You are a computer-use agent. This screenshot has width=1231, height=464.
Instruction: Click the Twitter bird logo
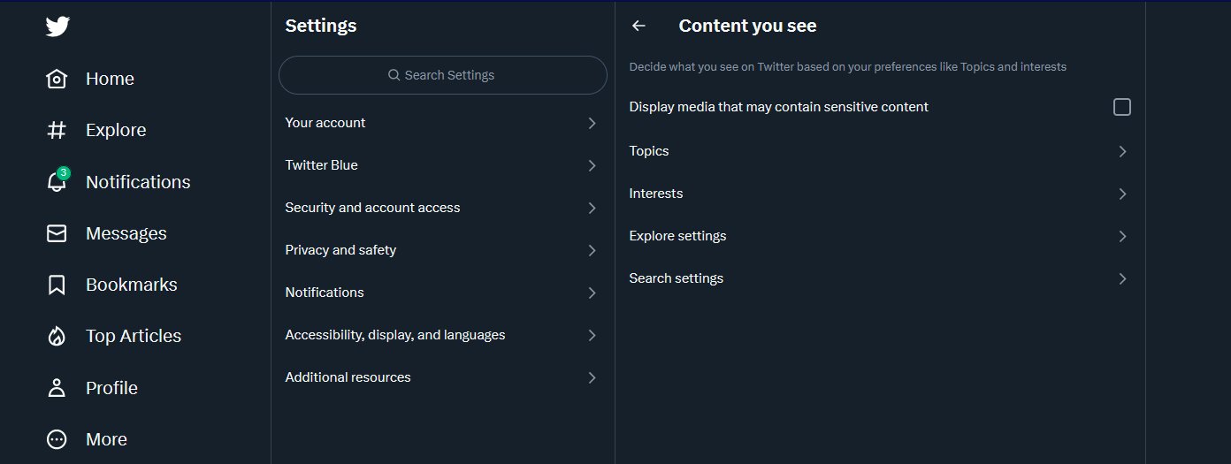tap(57, 27)
